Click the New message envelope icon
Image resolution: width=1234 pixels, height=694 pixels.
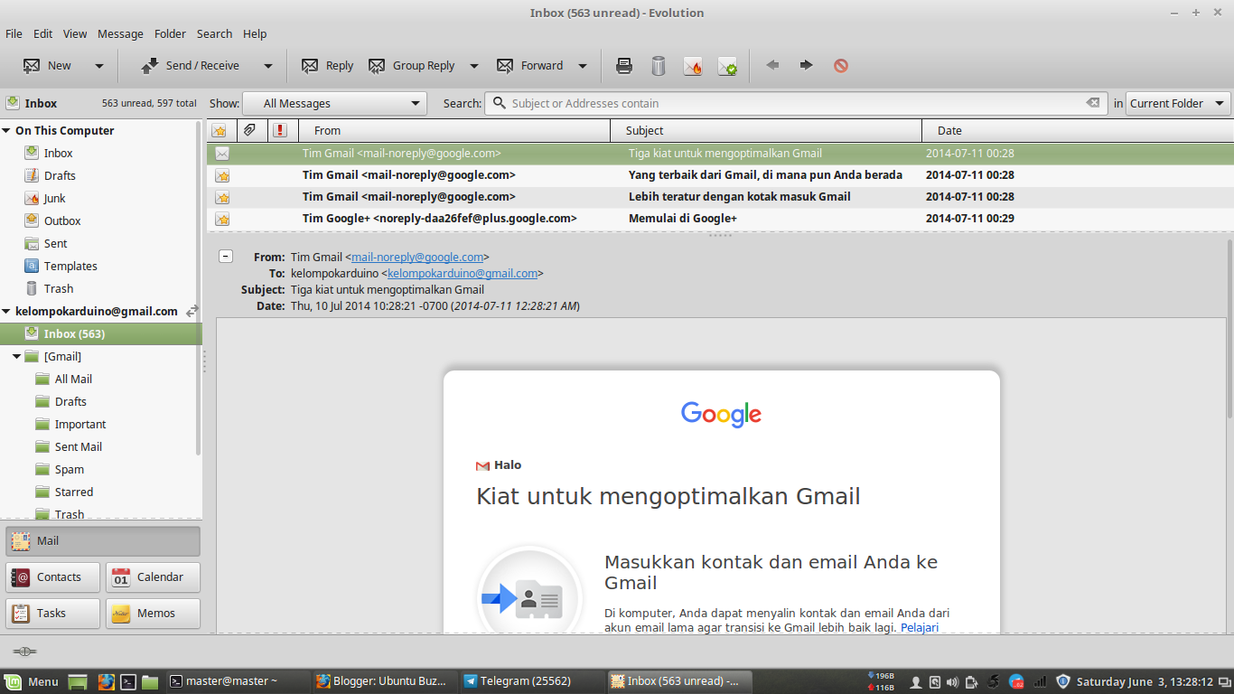(x=32, y=66)
